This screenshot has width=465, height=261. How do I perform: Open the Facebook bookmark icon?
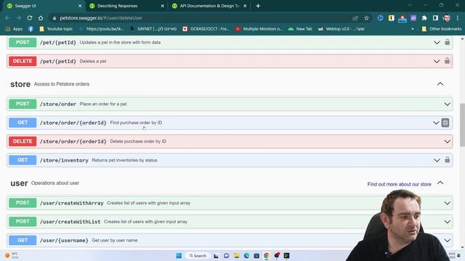[x=31, y=29]
